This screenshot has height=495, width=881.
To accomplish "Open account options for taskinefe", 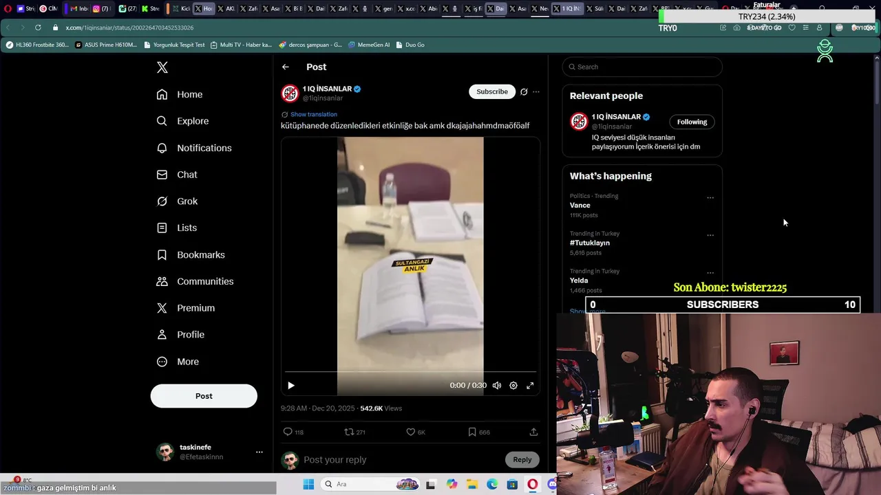I will (x=259, y=452).
